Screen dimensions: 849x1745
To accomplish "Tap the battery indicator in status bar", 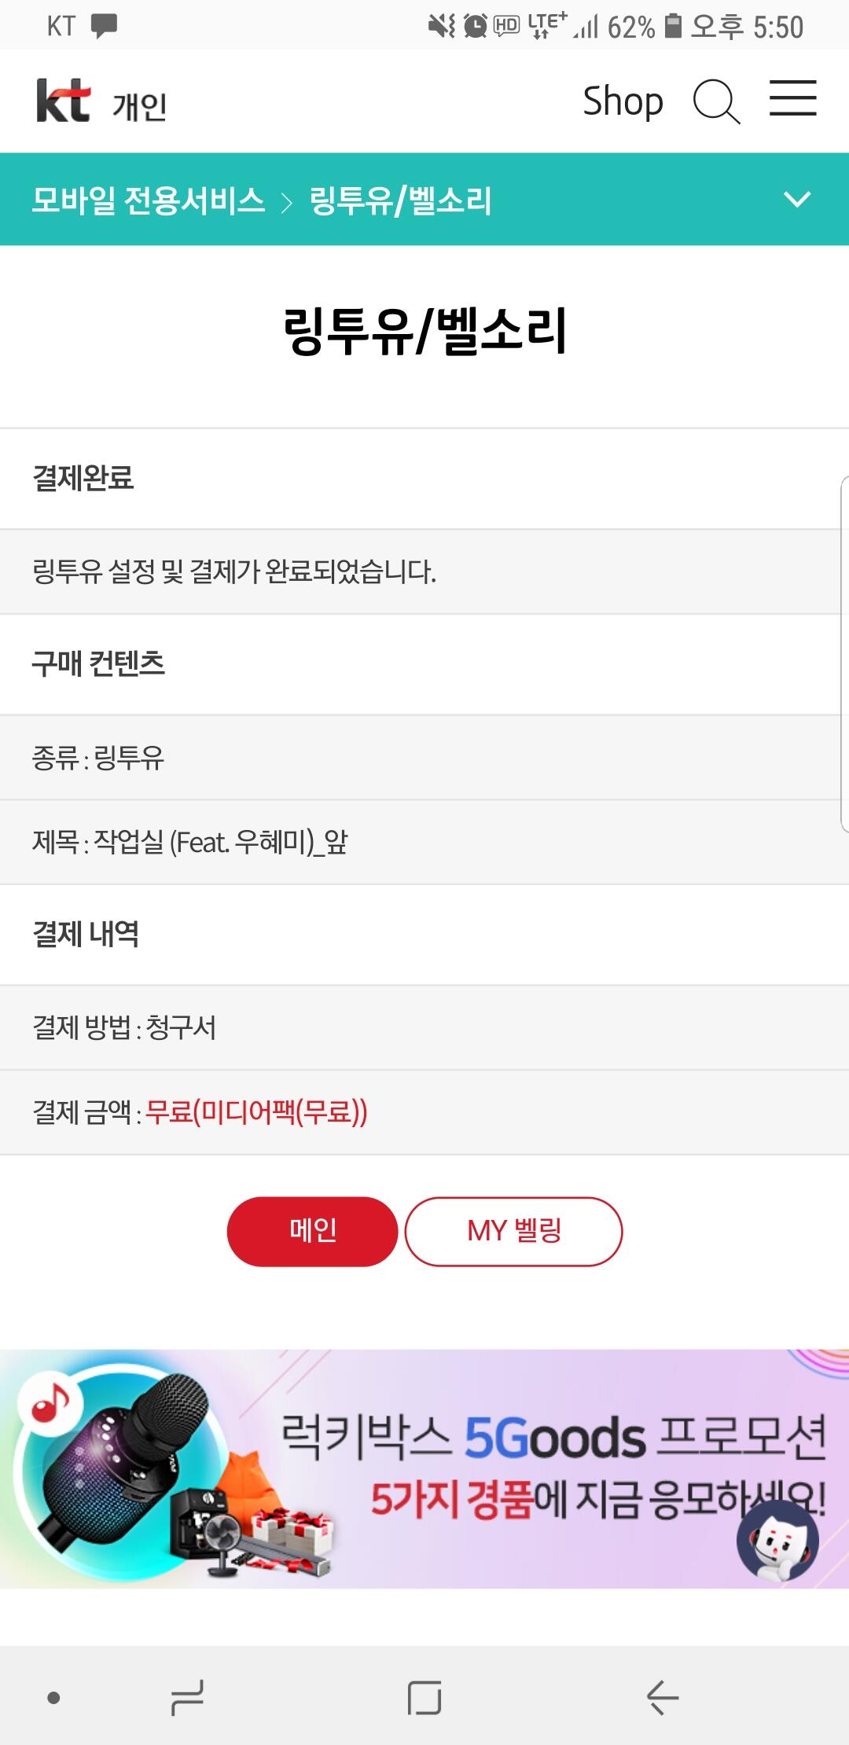I will coord(673,26).
